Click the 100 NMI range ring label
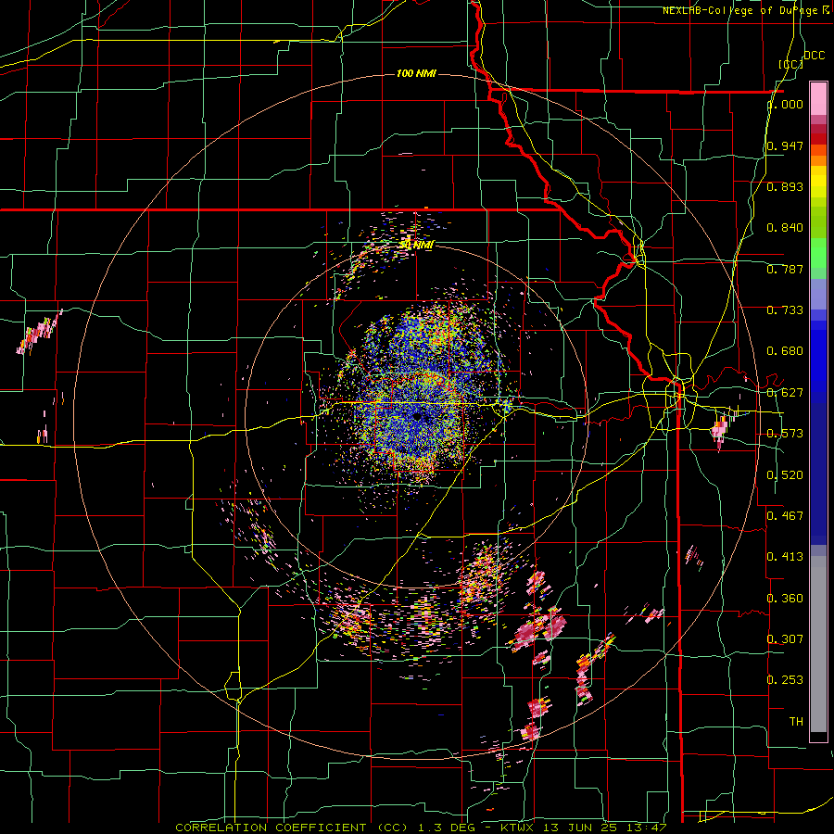The width and height of the screenshot is (834, 834). coord(416,73)
